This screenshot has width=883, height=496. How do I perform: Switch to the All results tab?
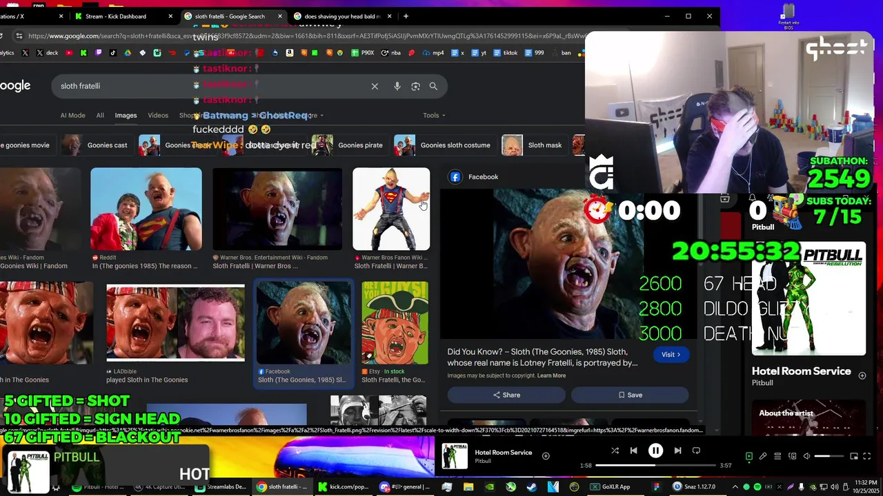[x=100, y=116]
